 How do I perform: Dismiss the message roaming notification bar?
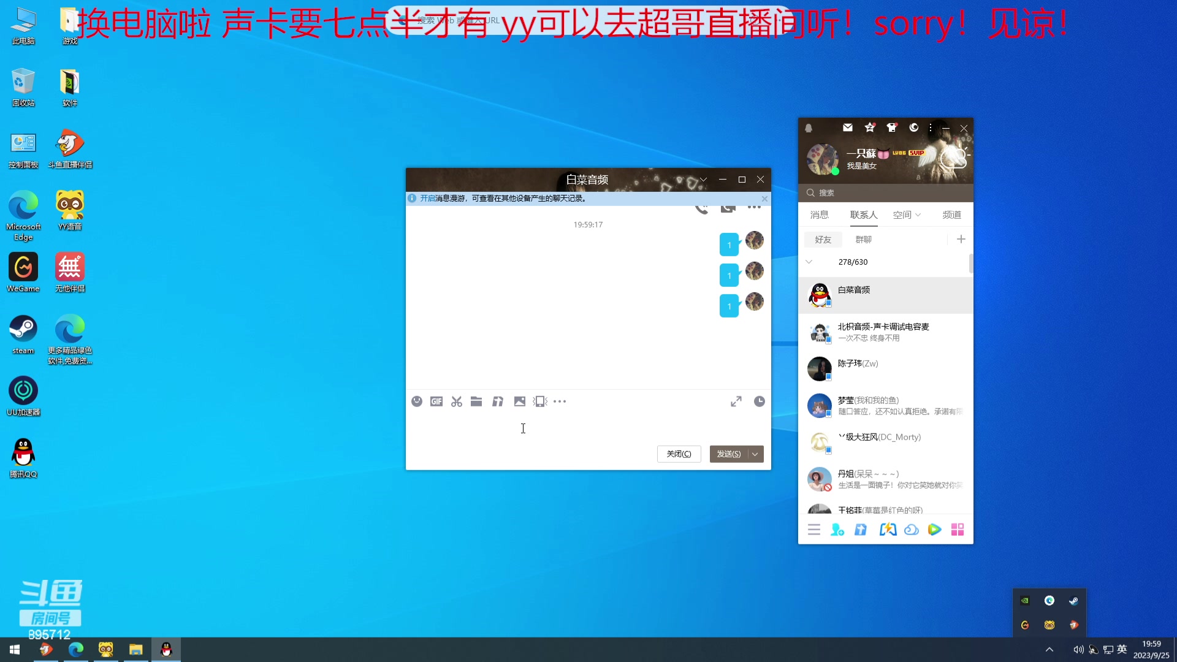pos(764,199)
